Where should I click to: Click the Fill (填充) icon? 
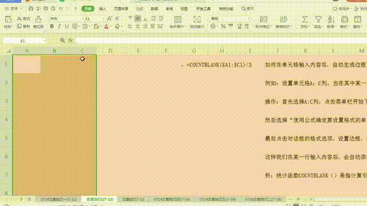click(x=357, y=19)
